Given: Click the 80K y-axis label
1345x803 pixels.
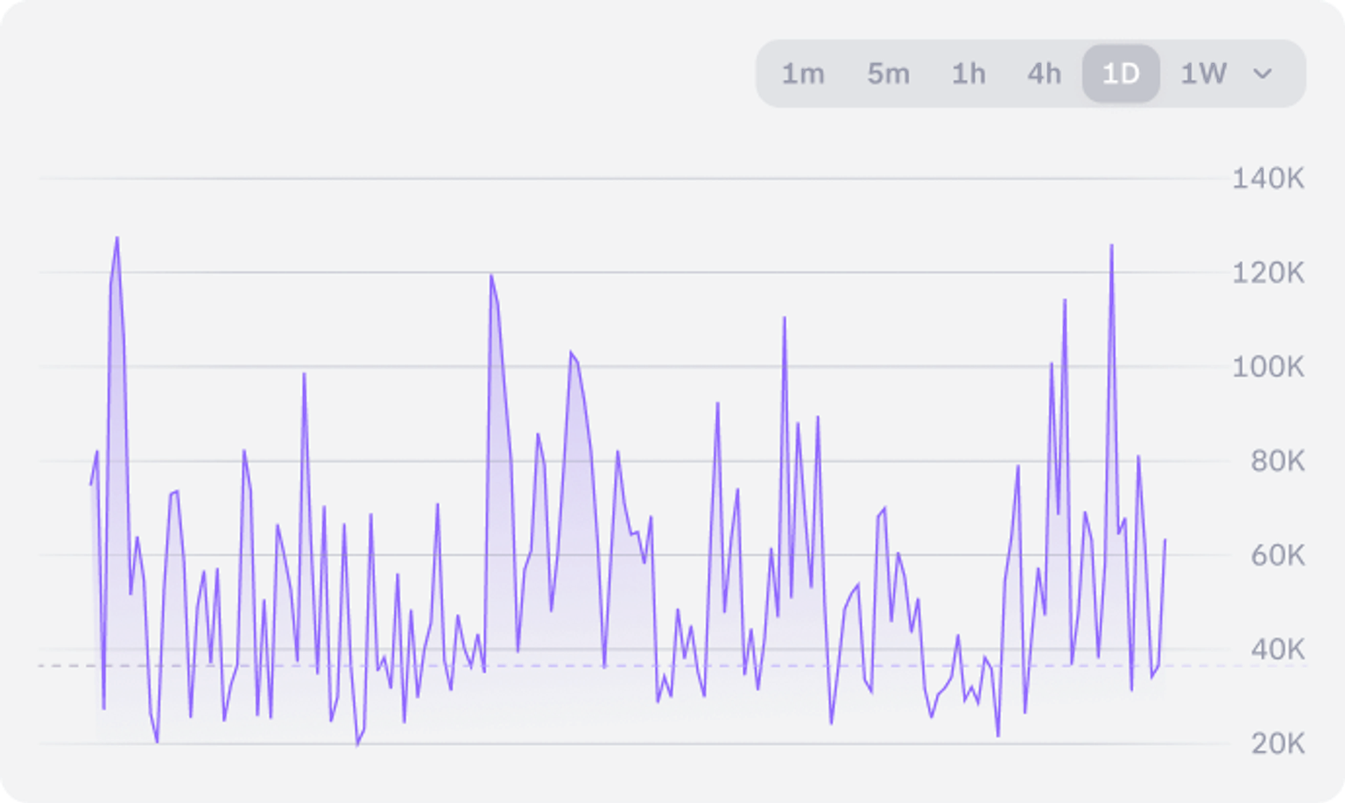Looking at the screenshot, I should (x=1277, y=461).
